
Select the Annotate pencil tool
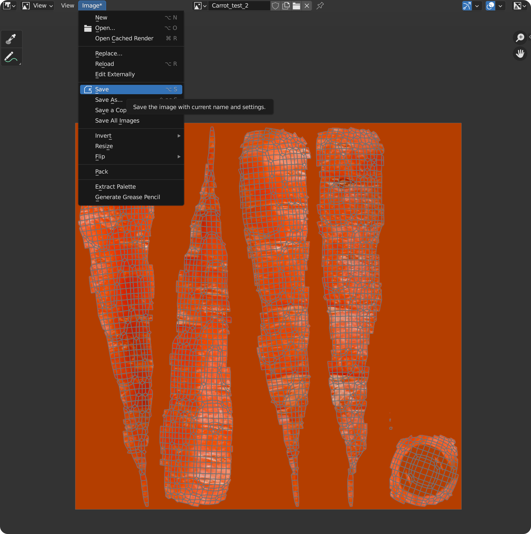point(11,57)
